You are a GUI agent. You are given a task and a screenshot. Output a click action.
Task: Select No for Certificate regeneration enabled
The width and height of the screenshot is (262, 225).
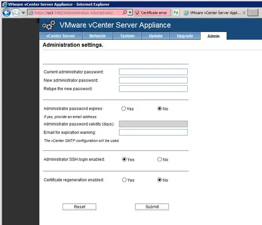tap(160, 180)
